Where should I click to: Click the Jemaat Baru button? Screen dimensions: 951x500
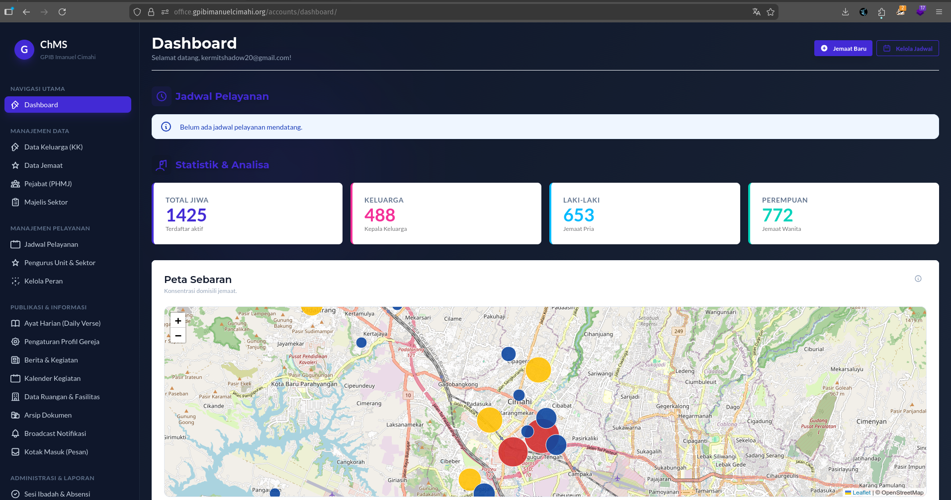coord(843,49)
